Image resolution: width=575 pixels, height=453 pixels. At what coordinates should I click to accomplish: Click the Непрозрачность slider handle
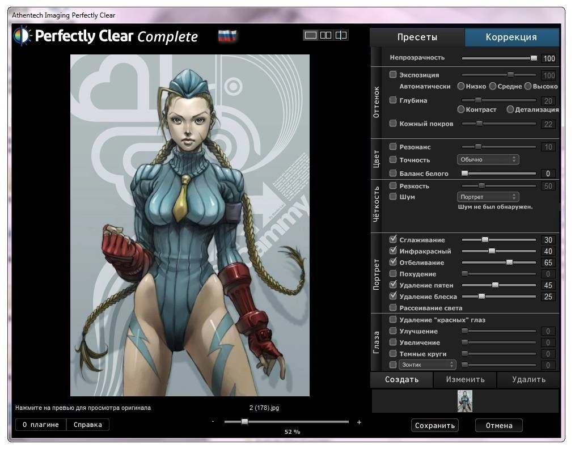[534, 58]
